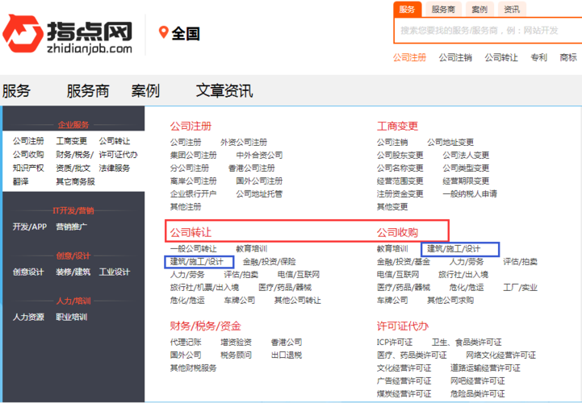The height and width of the screenshot is (403, 582).
Task: Open 金融/投资/基金 link
Action: click(404, 262)
